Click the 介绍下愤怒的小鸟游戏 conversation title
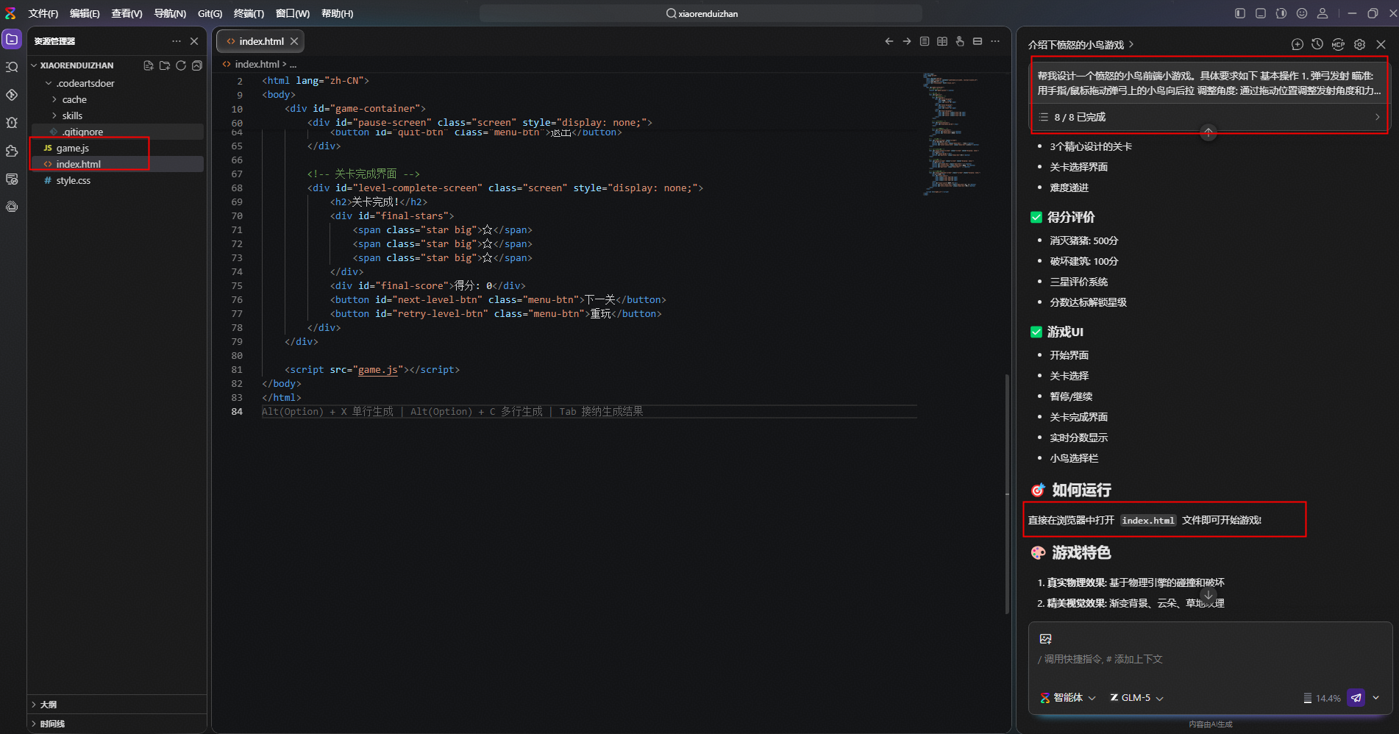Viewport: 1399px width, 734px height. [x=1076, y=45]
